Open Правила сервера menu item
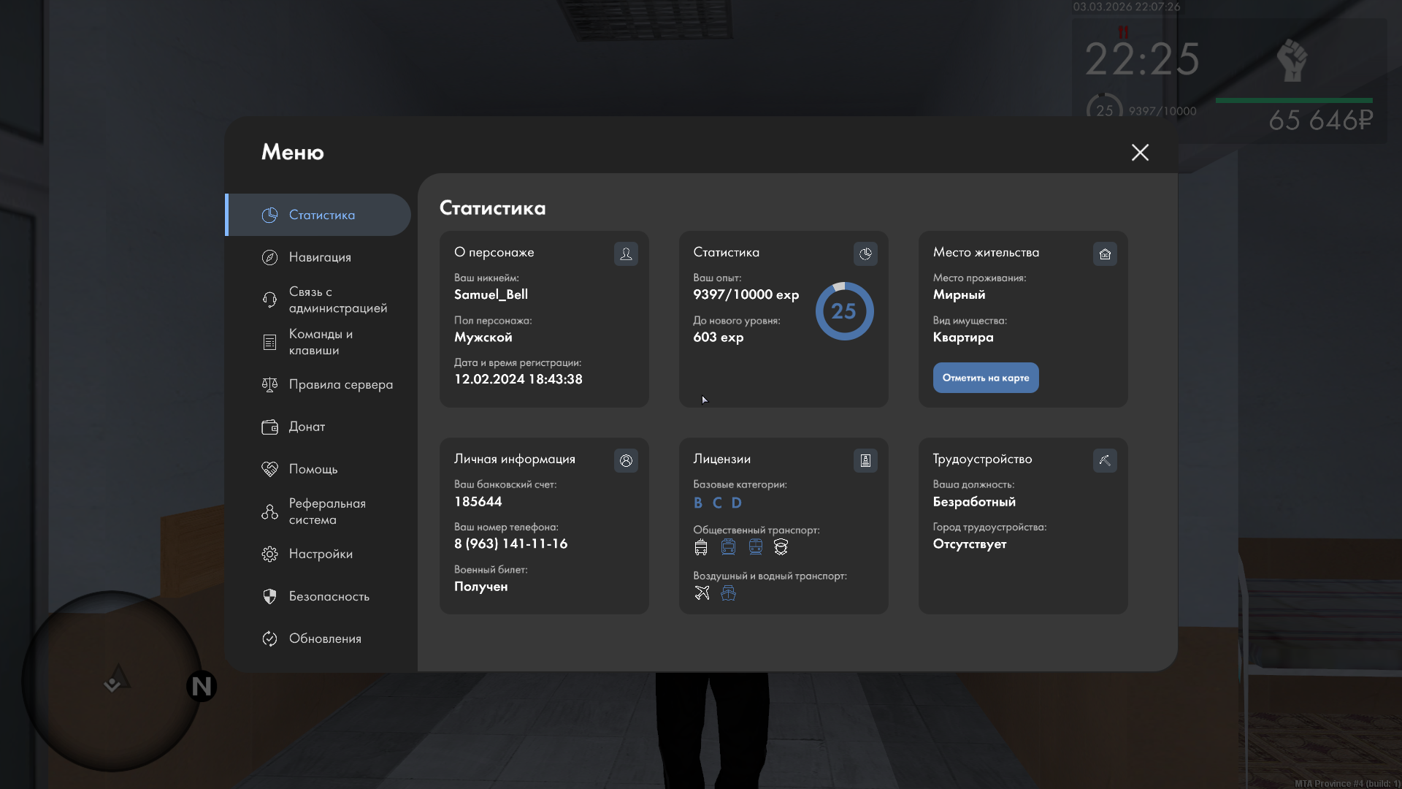Image resolution: width=1402 pixels, height=789 pixels. click(x=340, y=384)
